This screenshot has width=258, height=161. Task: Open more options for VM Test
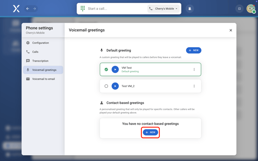pos(194,70)
